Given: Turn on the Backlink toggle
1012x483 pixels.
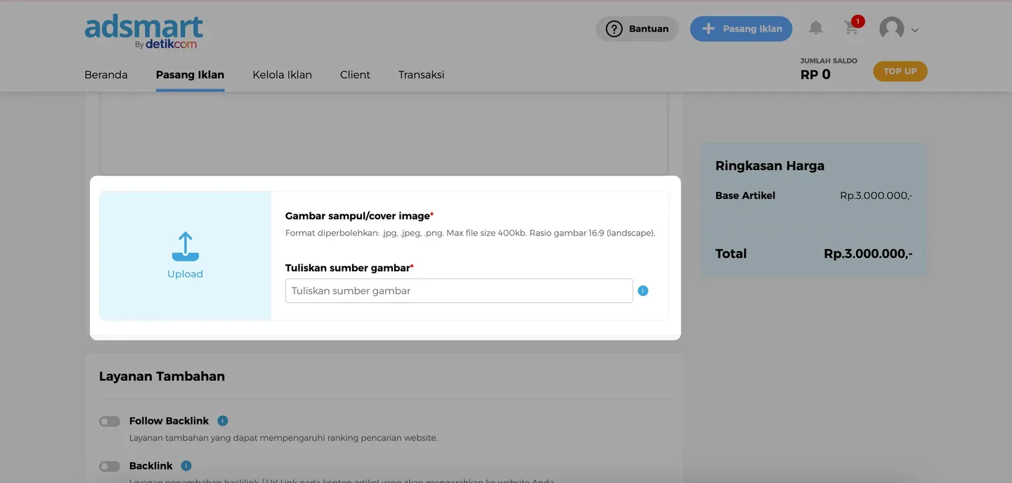Looking at the screenshot, I should click(110, 466).
